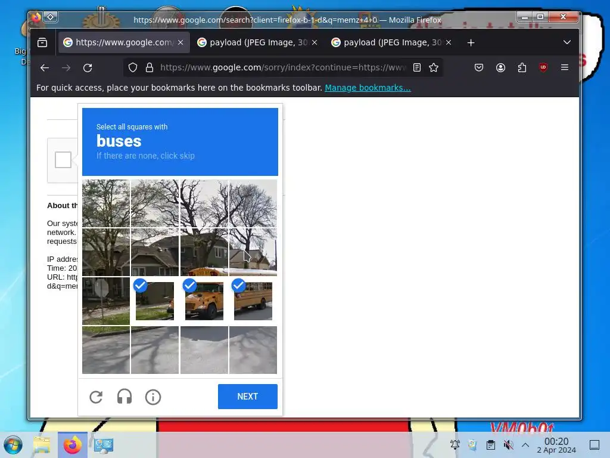This screenshot has width=610, height=458.
Task: Click the URL address bar
Action: point(282,68)
